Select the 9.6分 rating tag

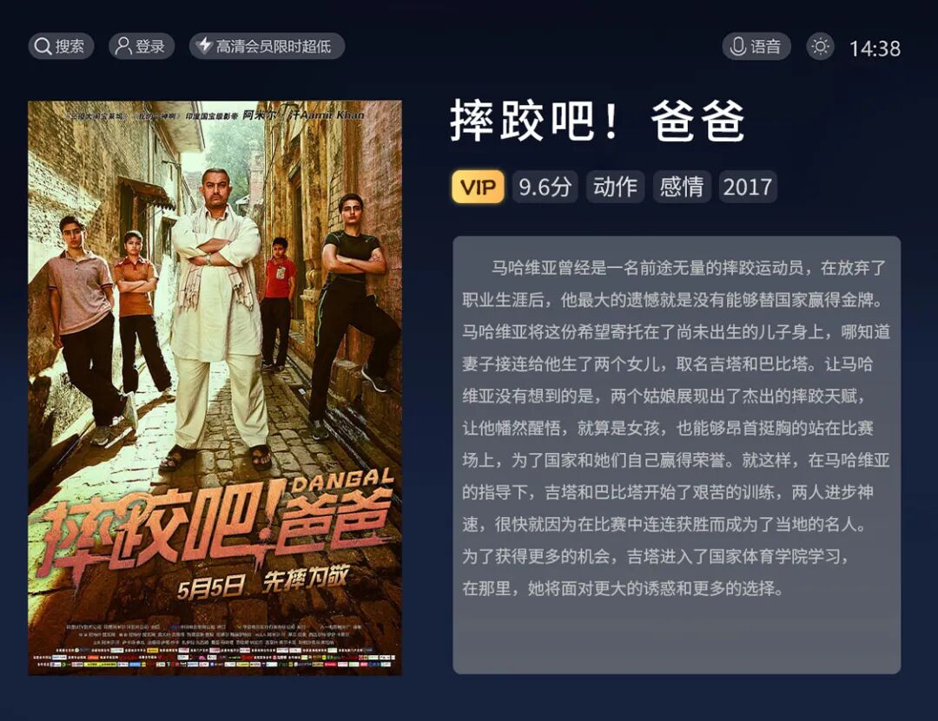(x=545, y=187)
